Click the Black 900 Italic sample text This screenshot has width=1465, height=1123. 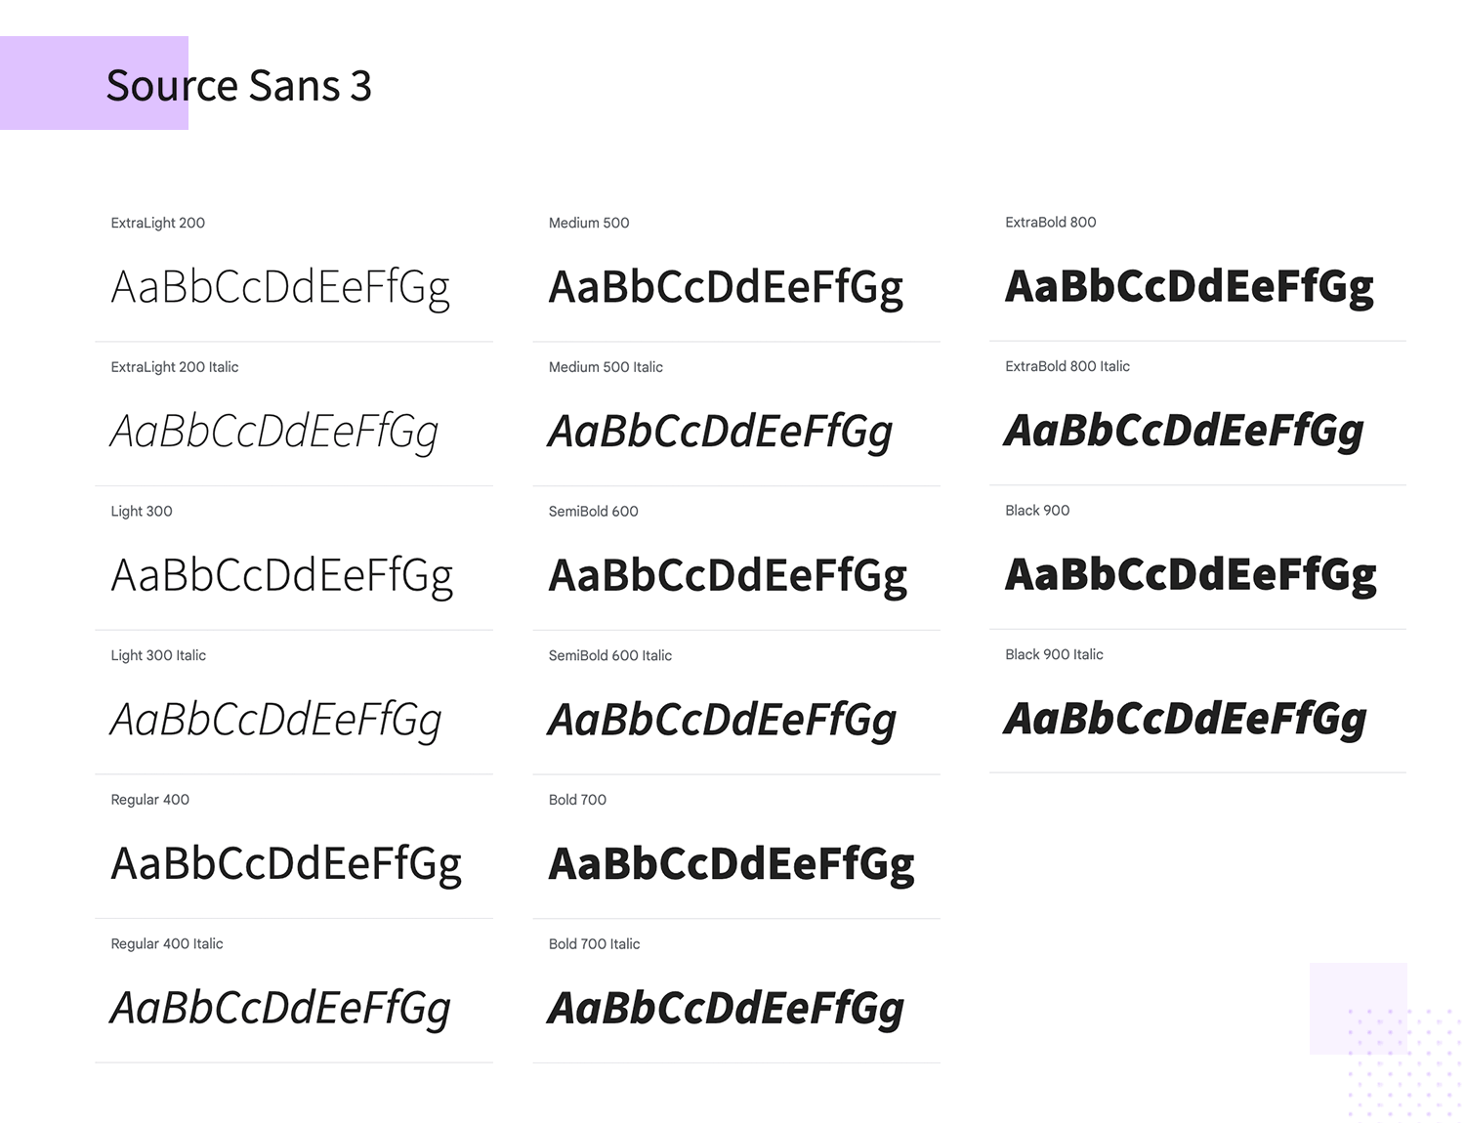1186,720
